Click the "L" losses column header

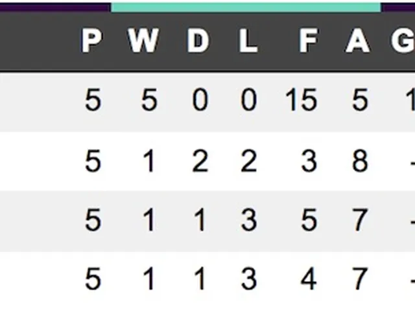click(248, 42)
